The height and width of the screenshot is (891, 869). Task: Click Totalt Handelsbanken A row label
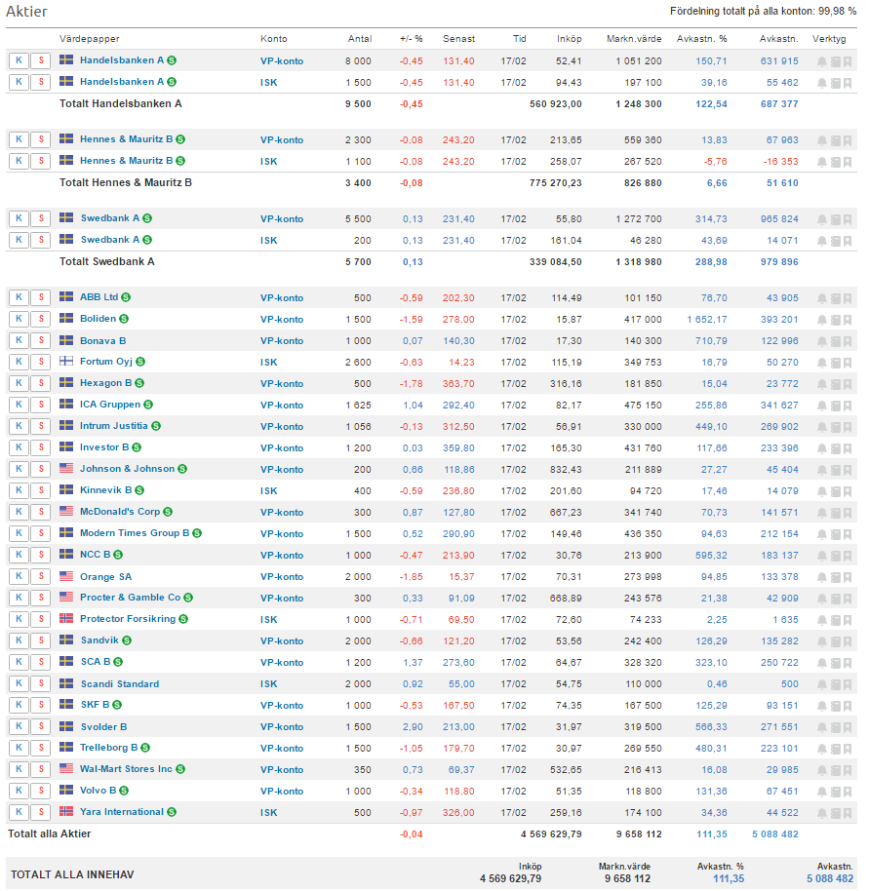[121, 104]
